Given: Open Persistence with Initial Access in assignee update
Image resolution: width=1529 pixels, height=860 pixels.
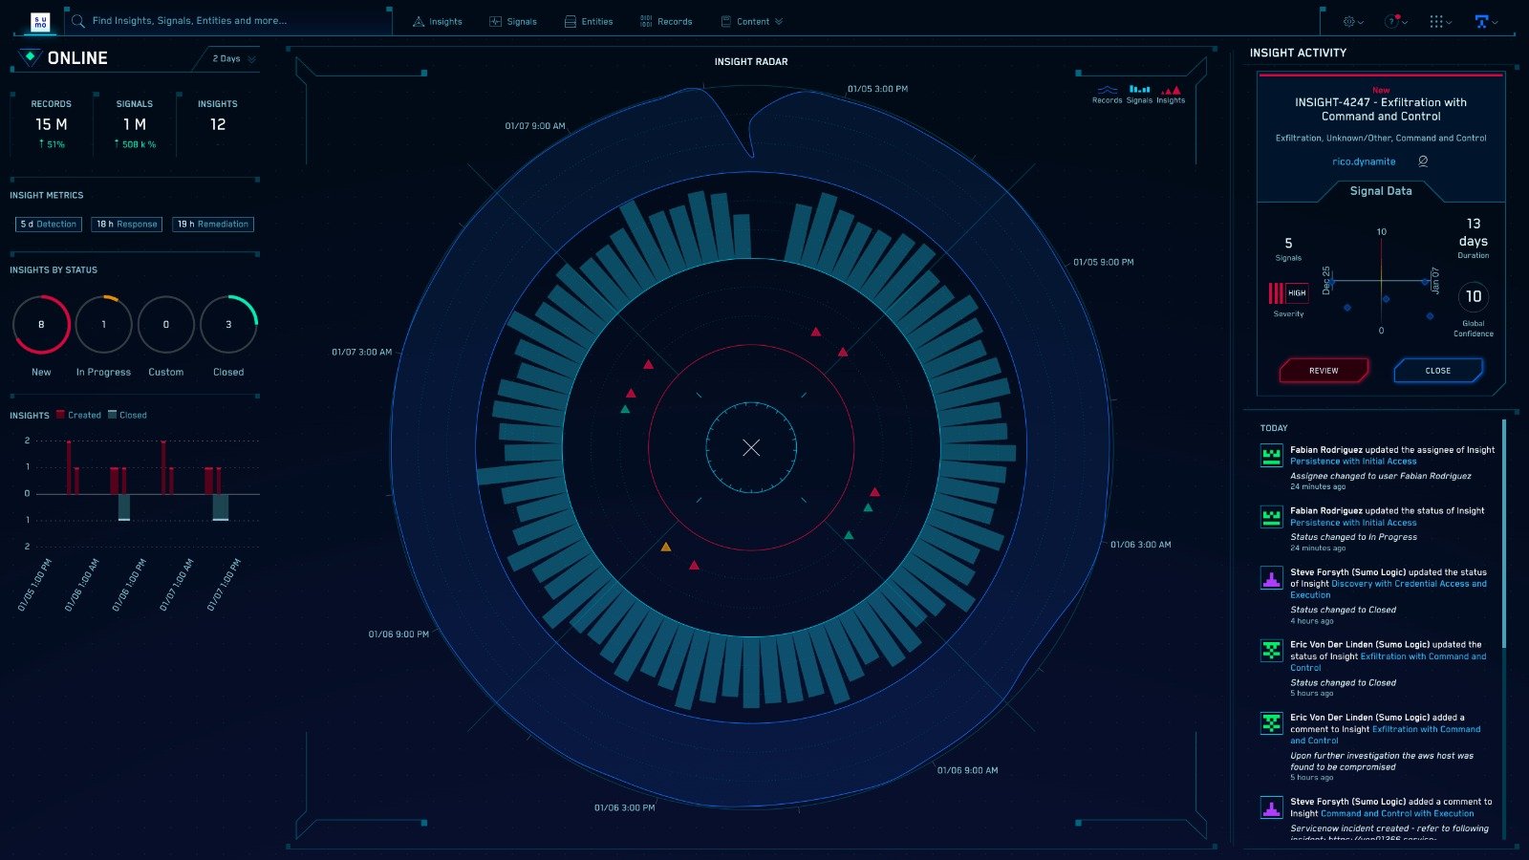Looking at the screenshot, I should click(x=1353, y=462).
